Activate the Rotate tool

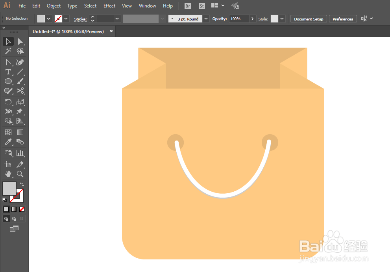click(8, 102)
